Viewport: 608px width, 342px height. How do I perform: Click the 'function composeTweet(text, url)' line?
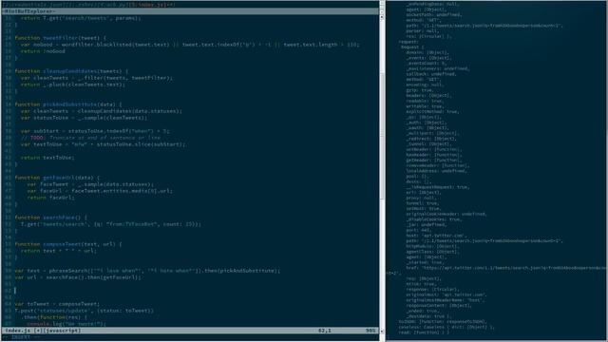[68, 244]
